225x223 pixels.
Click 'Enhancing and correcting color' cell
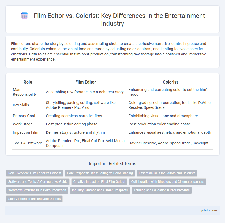coord(170,92)
